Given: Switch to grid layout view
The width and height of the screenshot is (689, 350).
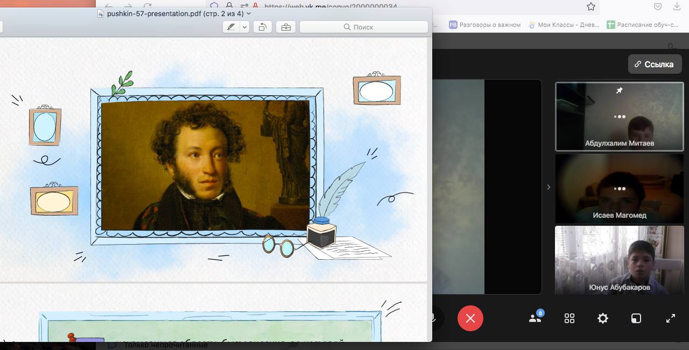Looking at the screenshot, I should coord(569,318).
